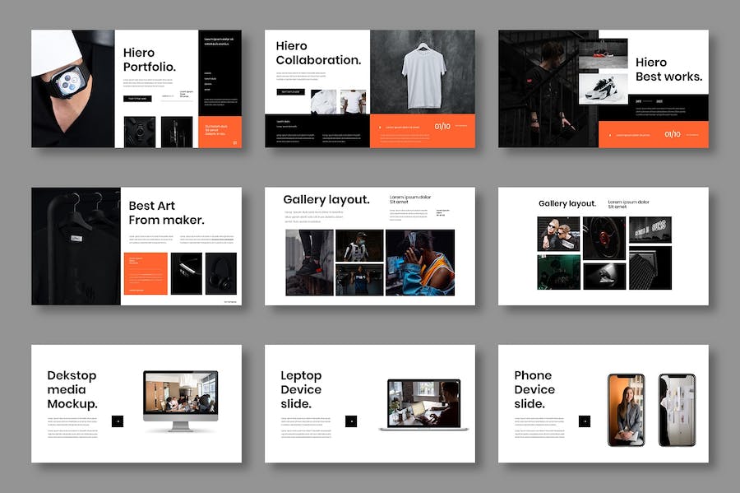This screenshot has width=740, height=493.
Task: Click the orange block on Hiero Portfolio slide
Action: click(220, 132)
